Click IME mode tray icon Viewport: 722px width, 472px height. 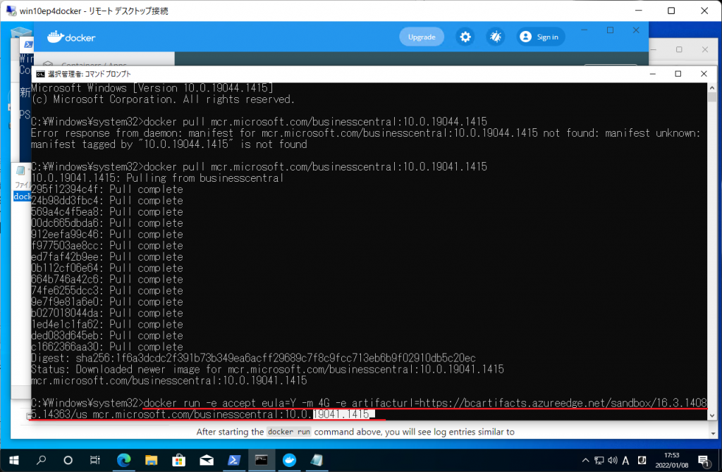642,461
